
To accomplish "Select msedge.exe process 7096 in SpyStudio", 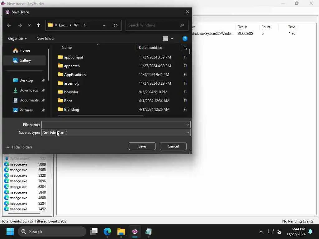I will click(x=25, y=181).
